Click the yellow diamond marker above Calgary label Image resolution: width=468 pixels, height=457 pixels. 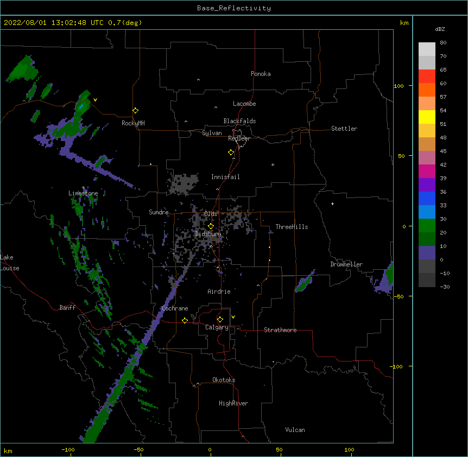[x=220, y=320]
